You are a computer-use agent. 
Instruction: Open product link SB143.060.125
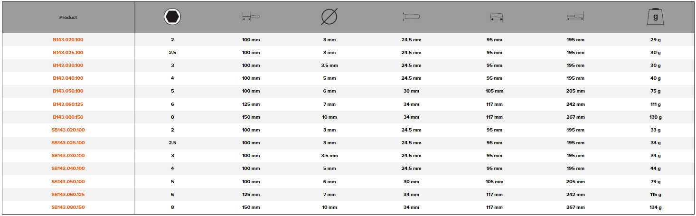[x=68, y=195]
